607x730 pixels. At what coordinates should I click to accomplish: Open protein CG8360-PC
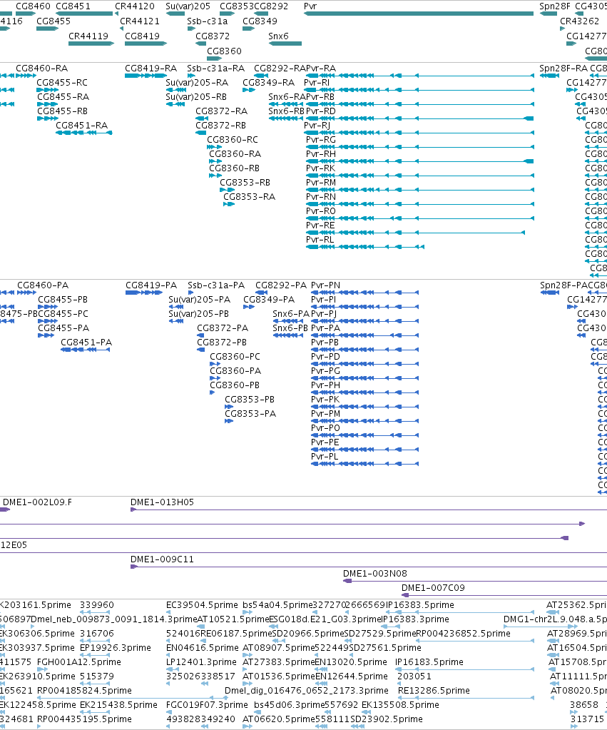[x=235, y=357]
